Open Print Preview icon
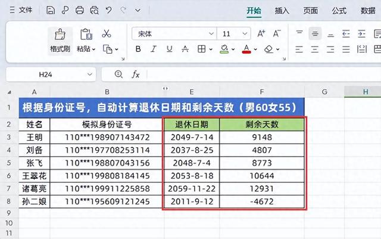The height and width of the screenshot is (239, 381). (94, 10)
